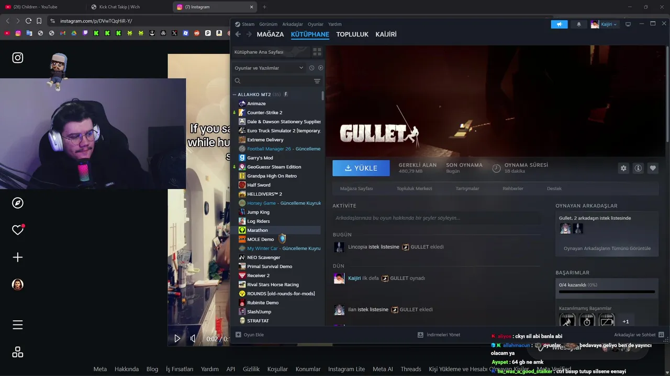This screenshot has height=376, width=670.
Task: Switch Steam to Big Picture mode icon
Action: 628,24
